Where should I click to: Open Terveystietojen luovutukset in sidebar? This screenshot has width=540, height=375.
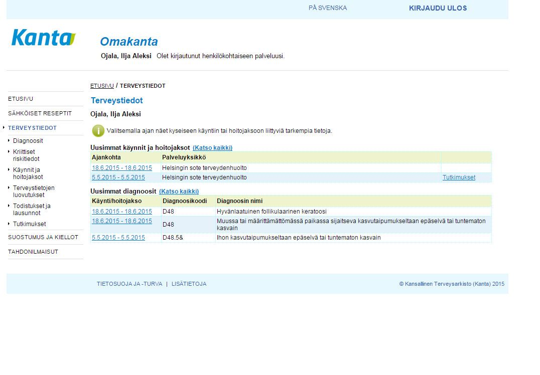[34, 192]
